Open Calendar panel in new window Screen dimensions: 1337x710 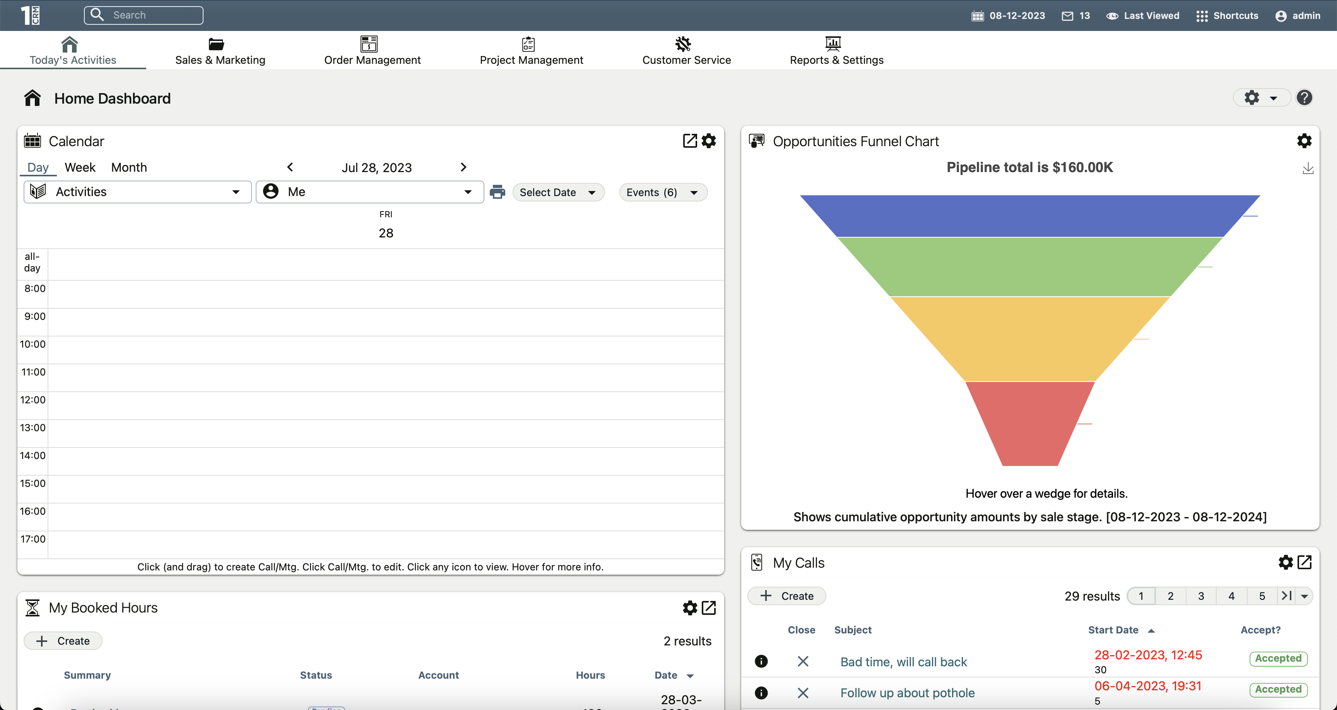coord(689,141)
